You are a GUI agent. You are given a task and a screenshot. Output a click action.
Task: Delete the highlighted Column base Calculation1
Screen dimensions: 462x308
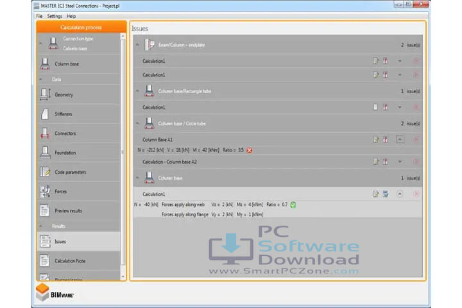point(416,194)
